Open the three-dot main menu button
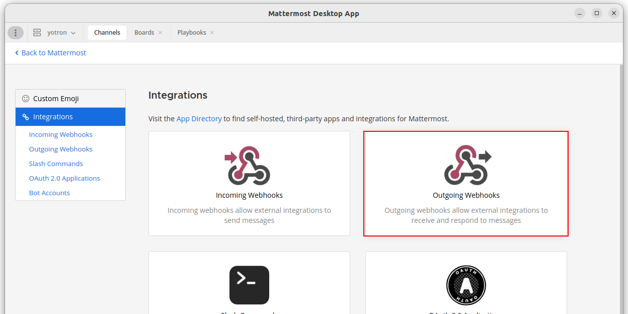The image size is (628, 314). point(16,33)
